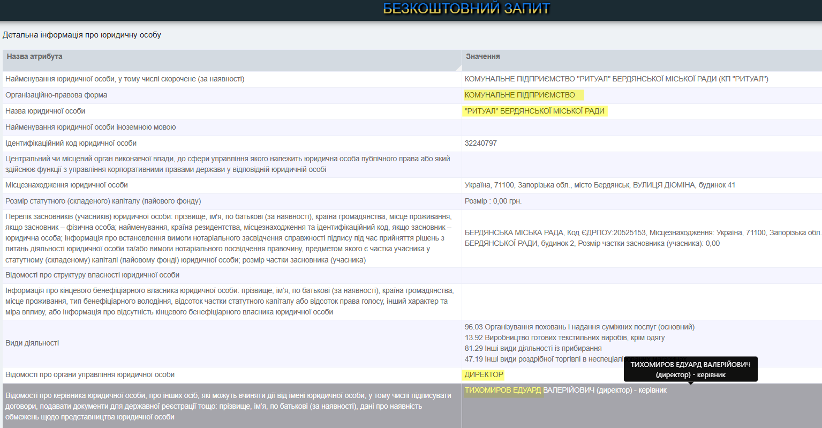Click the "БЕЗКОШТОВНИЙ ЗАПИТ" header title
The width and height of the screenshot is (822, 428).
466,9
